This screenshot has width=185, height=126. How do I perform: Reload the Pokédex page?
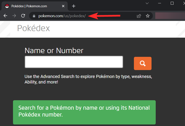tap(23, 16)
